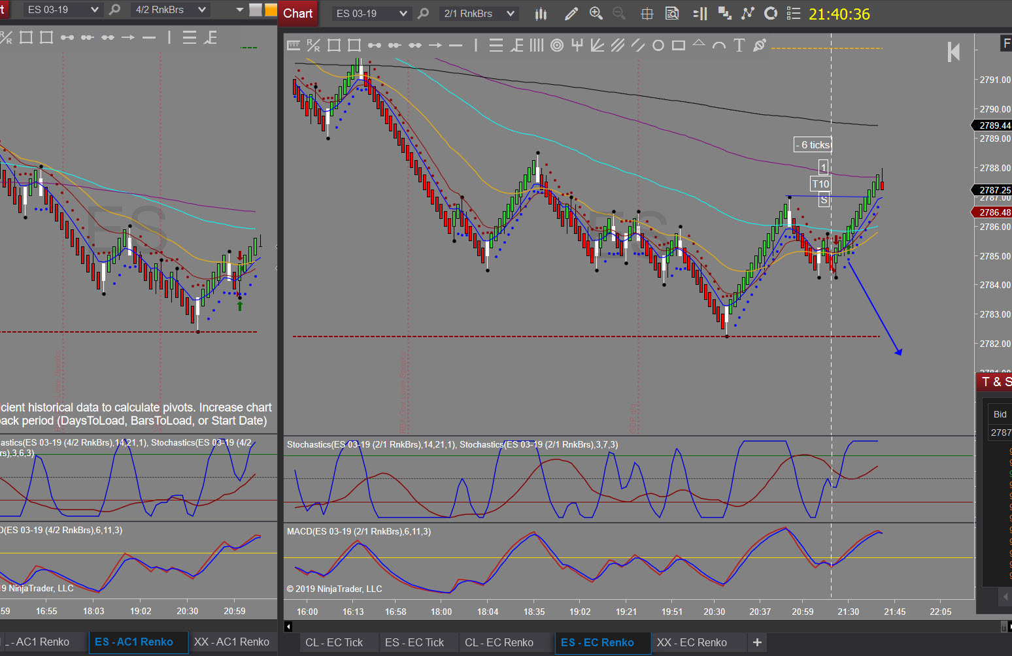Select Fibonacci retracements tool in right chart
Viewport: 1012px width, 656px height.
pyautogui.click(x=496, y=45)
